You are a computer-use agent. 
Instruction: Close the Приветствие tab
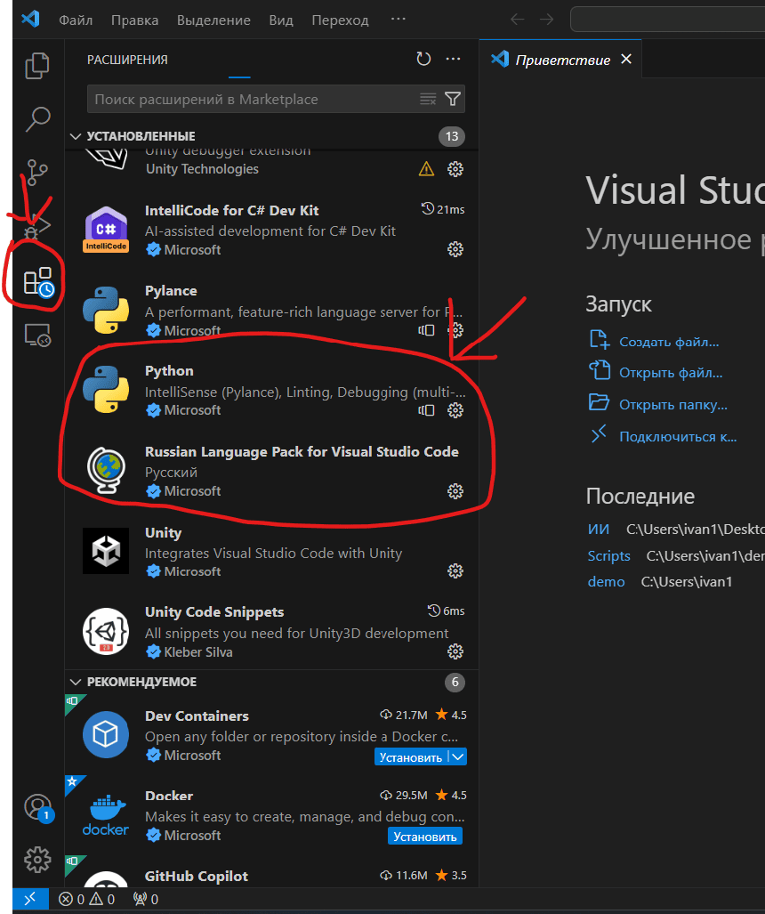click(626, 60)
